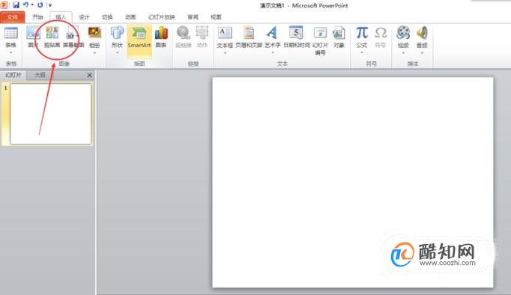Open the Clip Art (剪贴画) tool
This screenshot has height=295, width=511.
pyautogui.click(x=52, y=37)
